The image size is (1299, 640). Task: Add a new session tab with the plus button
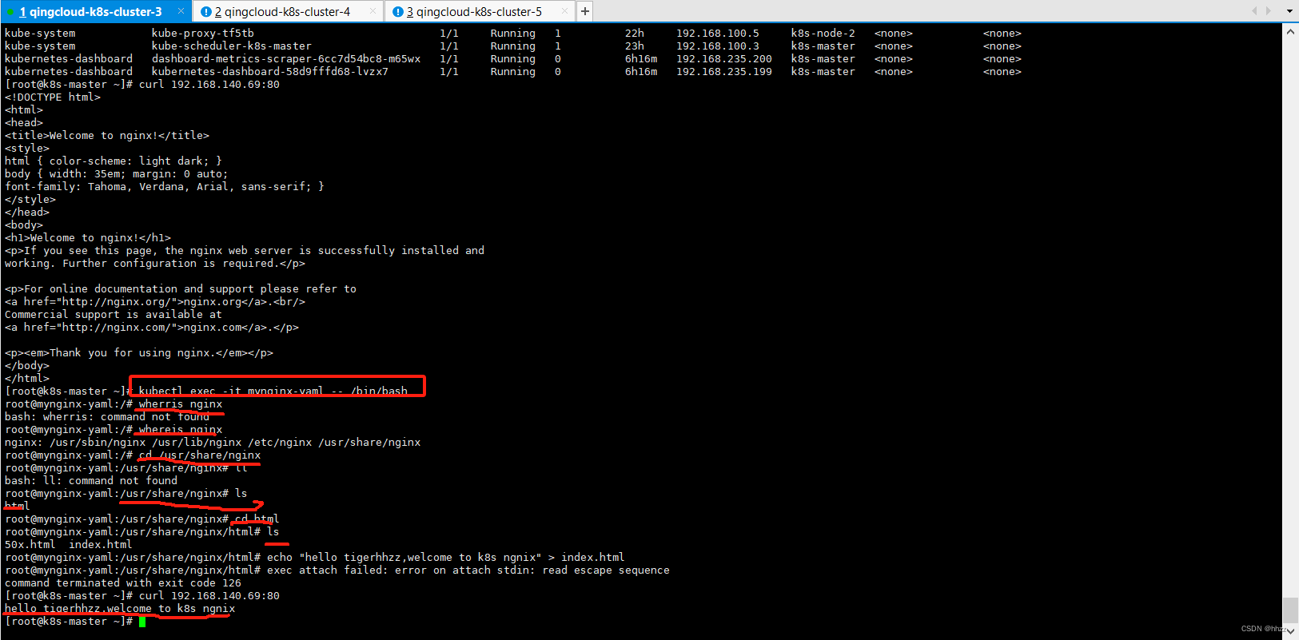[x=585, y=11]
